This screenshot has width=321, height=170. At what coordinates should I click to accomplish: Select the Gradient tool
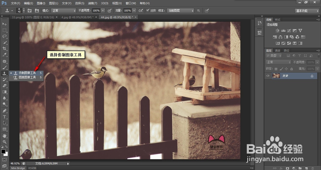coord(4,92)
